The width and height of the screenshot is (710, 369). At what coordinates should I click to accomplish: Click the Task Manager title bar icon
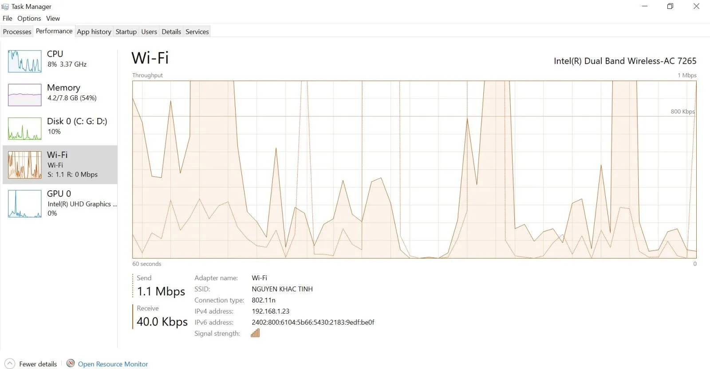(x=5, y=6)
